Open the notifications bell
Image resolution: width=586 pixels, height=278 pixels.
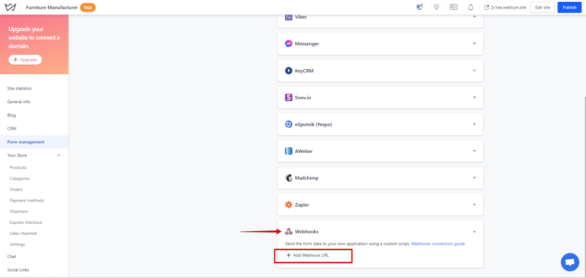470,7
